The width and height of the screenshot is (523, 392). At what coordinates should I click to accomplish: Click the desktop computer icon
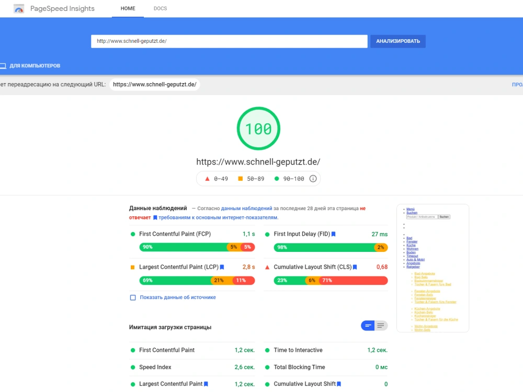point(3,66)
